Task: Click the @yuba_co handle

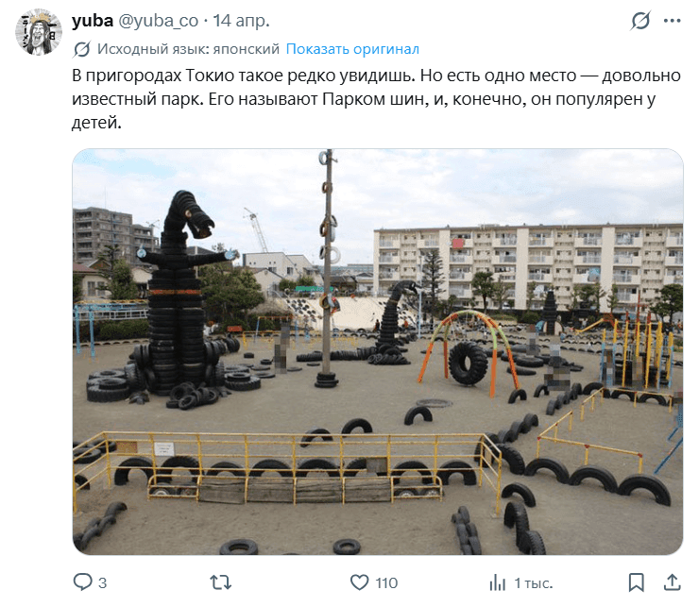Action: coord(158,21)
